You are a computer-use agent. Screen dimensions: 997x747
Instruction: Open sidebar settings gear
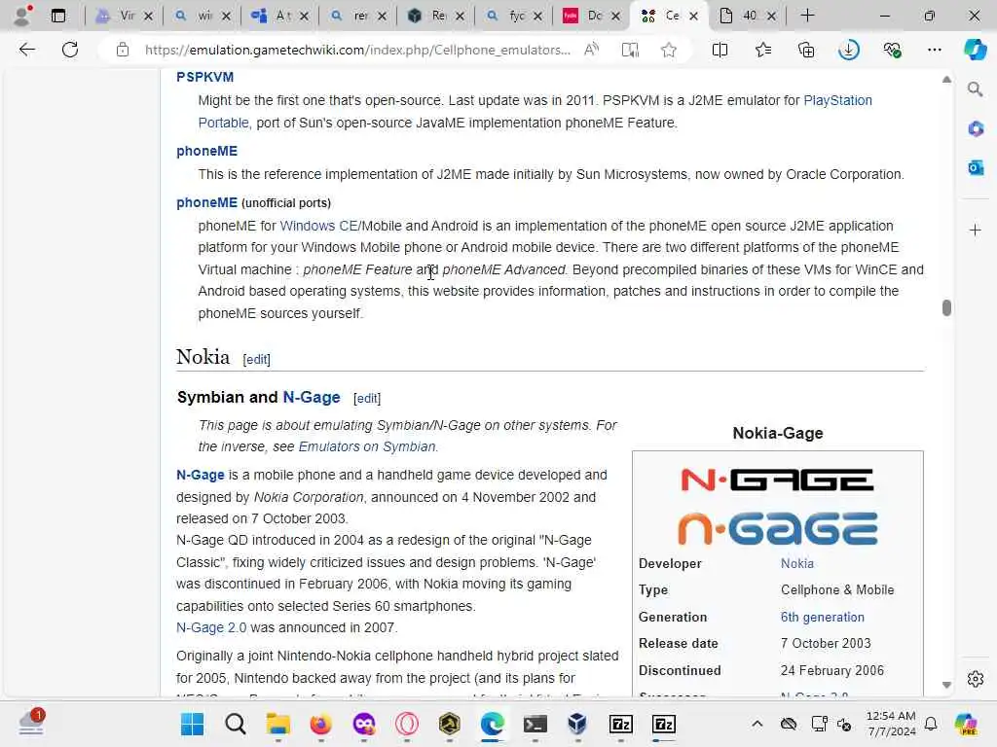pos(975,679)
